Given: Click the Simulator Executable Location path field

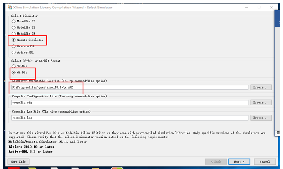Looking at the screenshot, I should pos(130,87).
